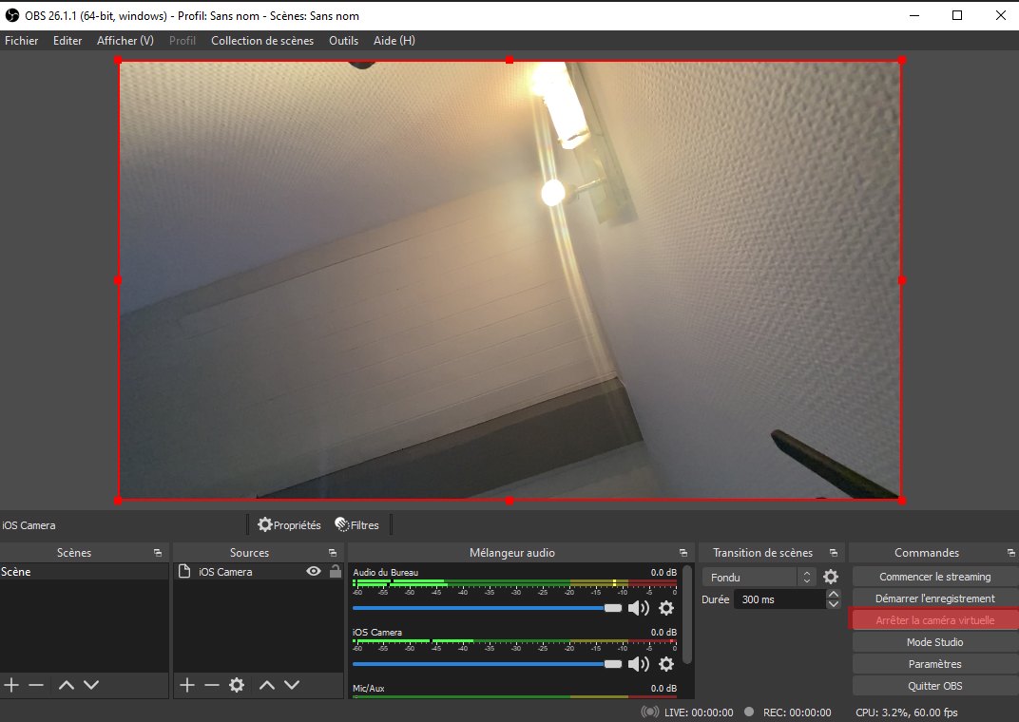The image size is (1019, 722).
Task: Toggle the lock on the iOS Camera source
Action: pos(336,571)
